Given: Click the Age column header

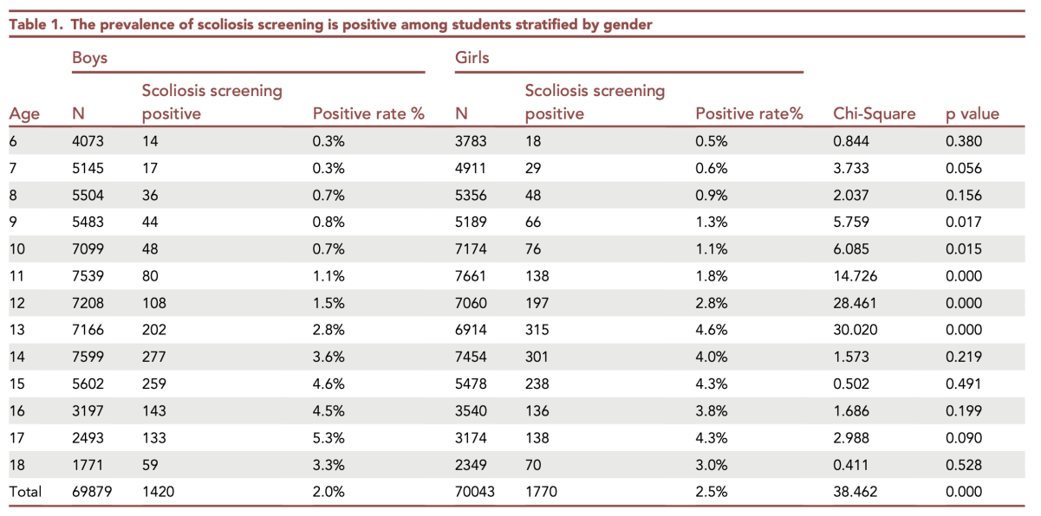Looking at the screenshot, I should coord(23,113).
